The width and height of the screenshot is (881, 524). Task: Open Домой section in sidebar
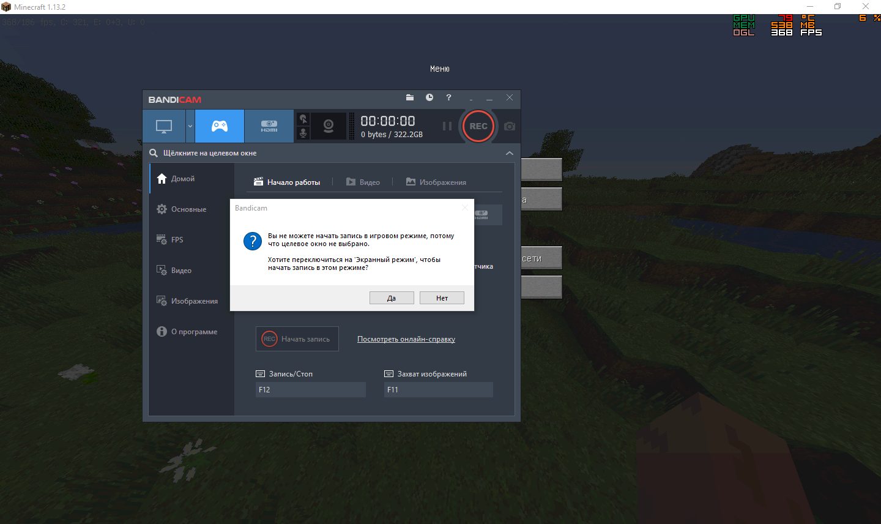(x=191, y=179)
